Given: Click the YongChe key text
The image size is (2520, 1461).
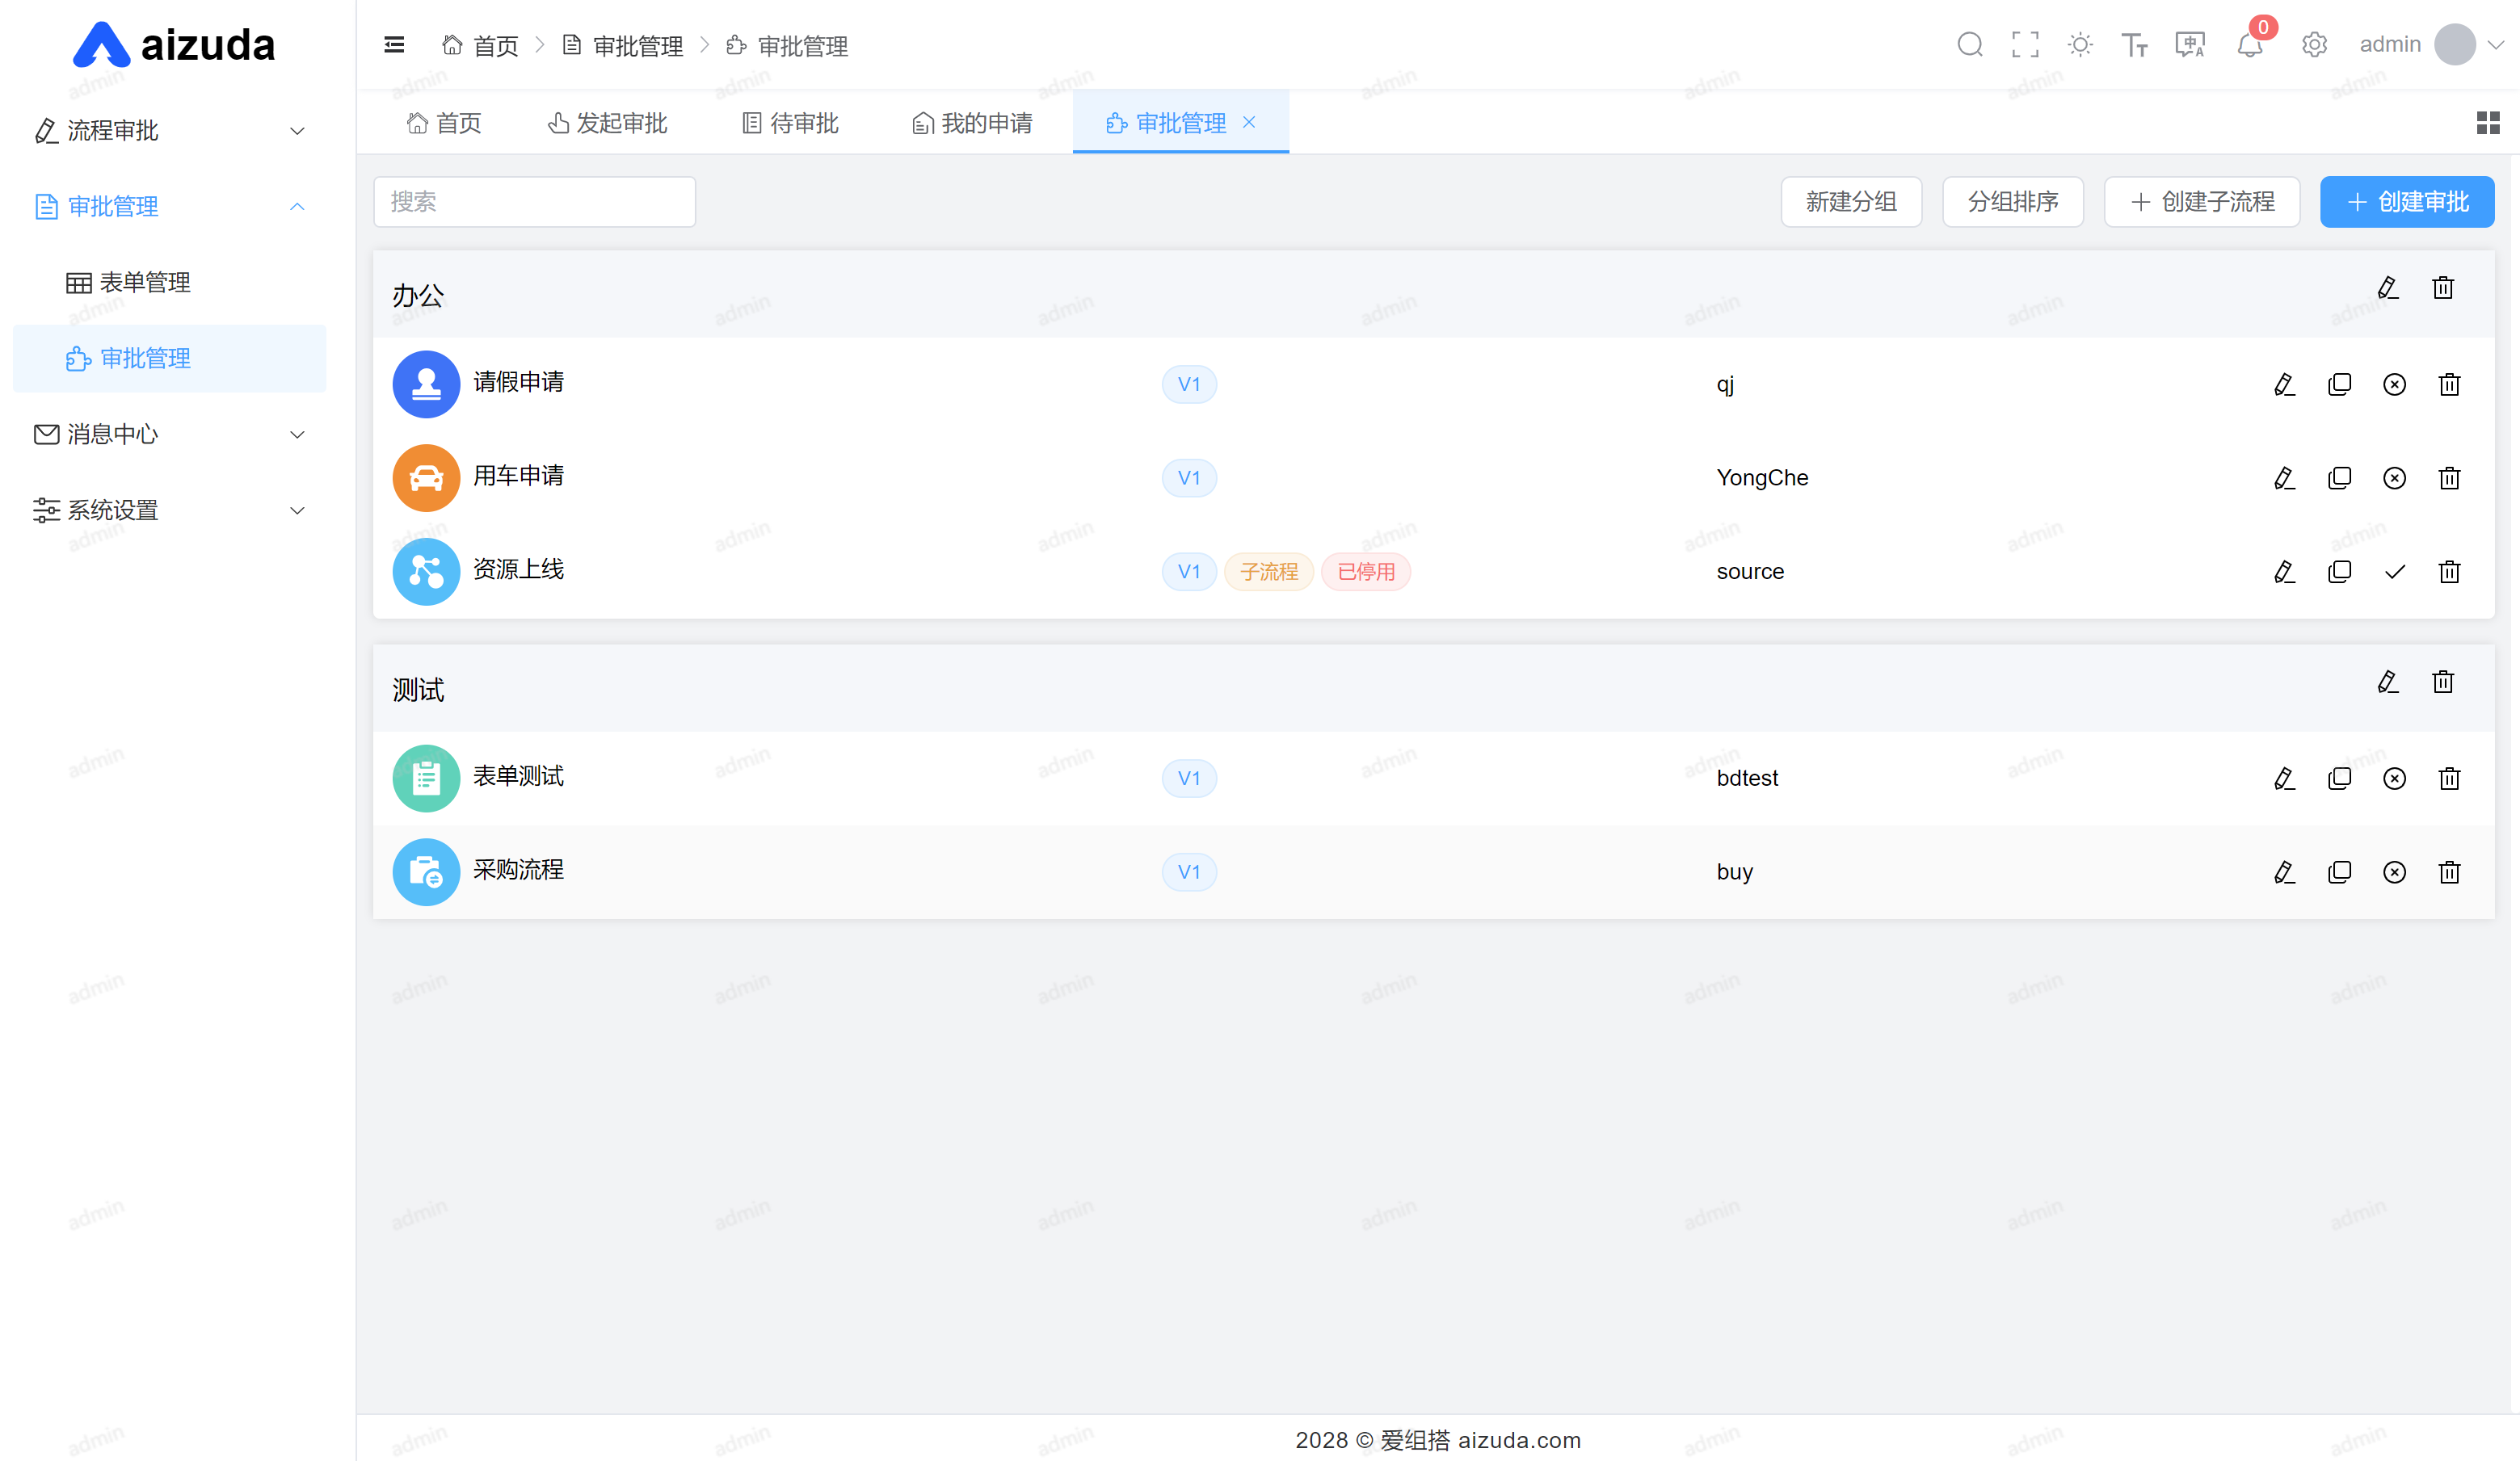Looking at the screenshot, I should 1762,479.
